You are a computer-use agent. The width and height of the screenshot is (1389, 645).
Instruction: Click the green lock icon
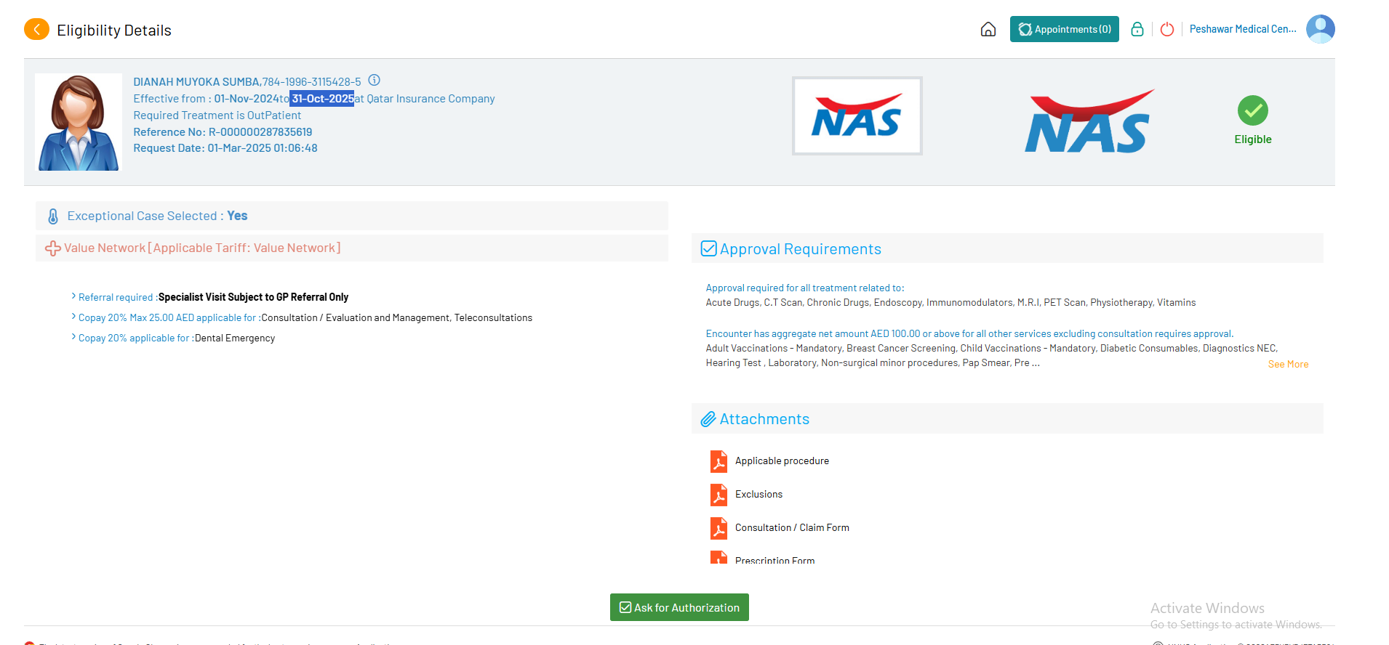pyautogui.click(x=1137, y=29)
